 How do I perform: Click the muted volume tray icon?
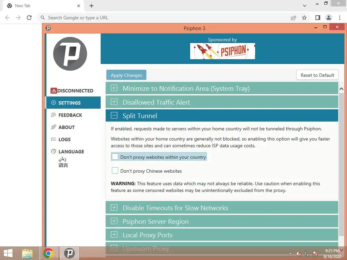(299, 254)
